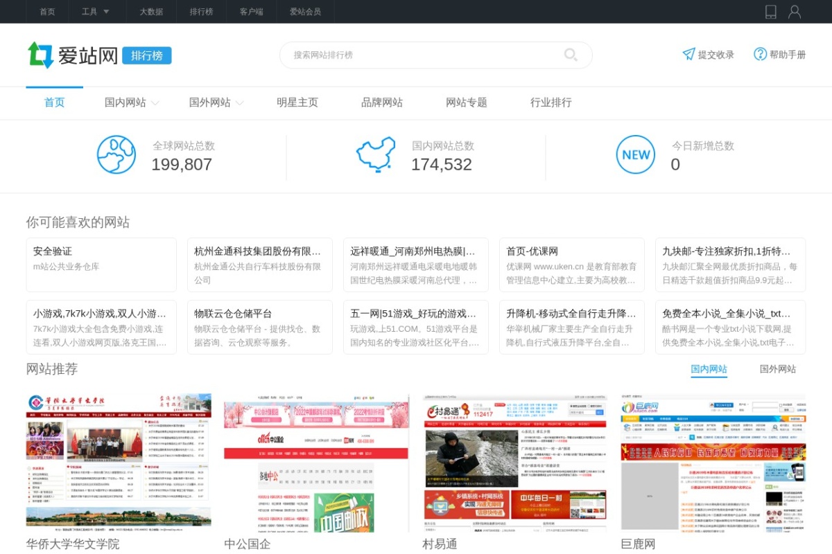Switch to the 国外网站 recommendation tab

tap(778, 369)
